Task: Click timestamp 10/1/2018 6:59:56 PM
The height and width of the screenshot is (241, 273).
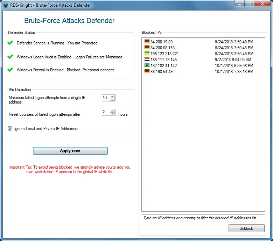Action: coord(234,66)
